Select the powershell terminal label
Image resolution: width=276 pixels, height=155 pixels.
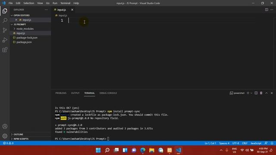(x=237, y=93)
